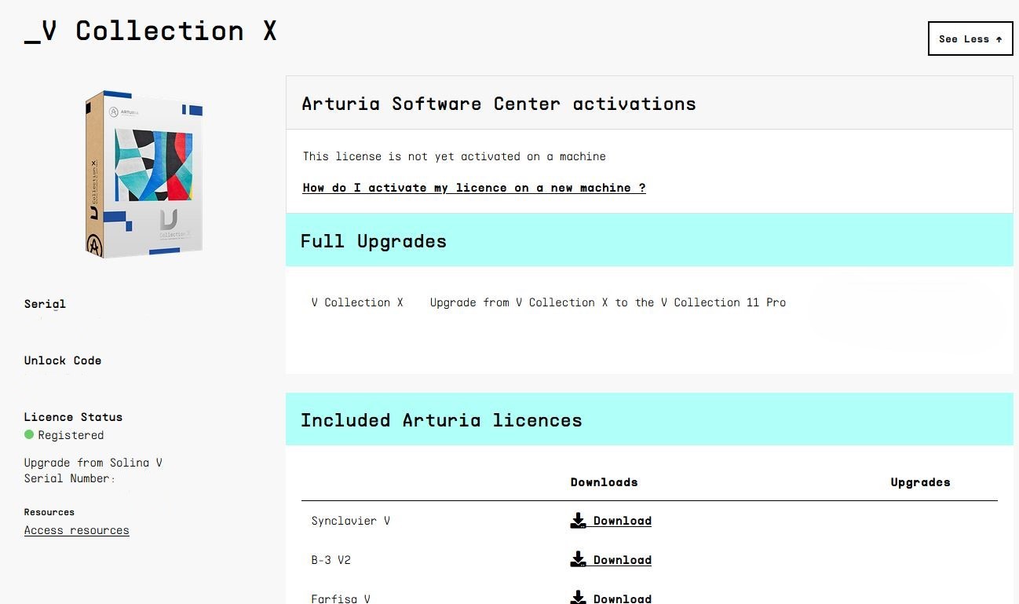Click the download arrow icon beside Synclavier V

point(579,520)
